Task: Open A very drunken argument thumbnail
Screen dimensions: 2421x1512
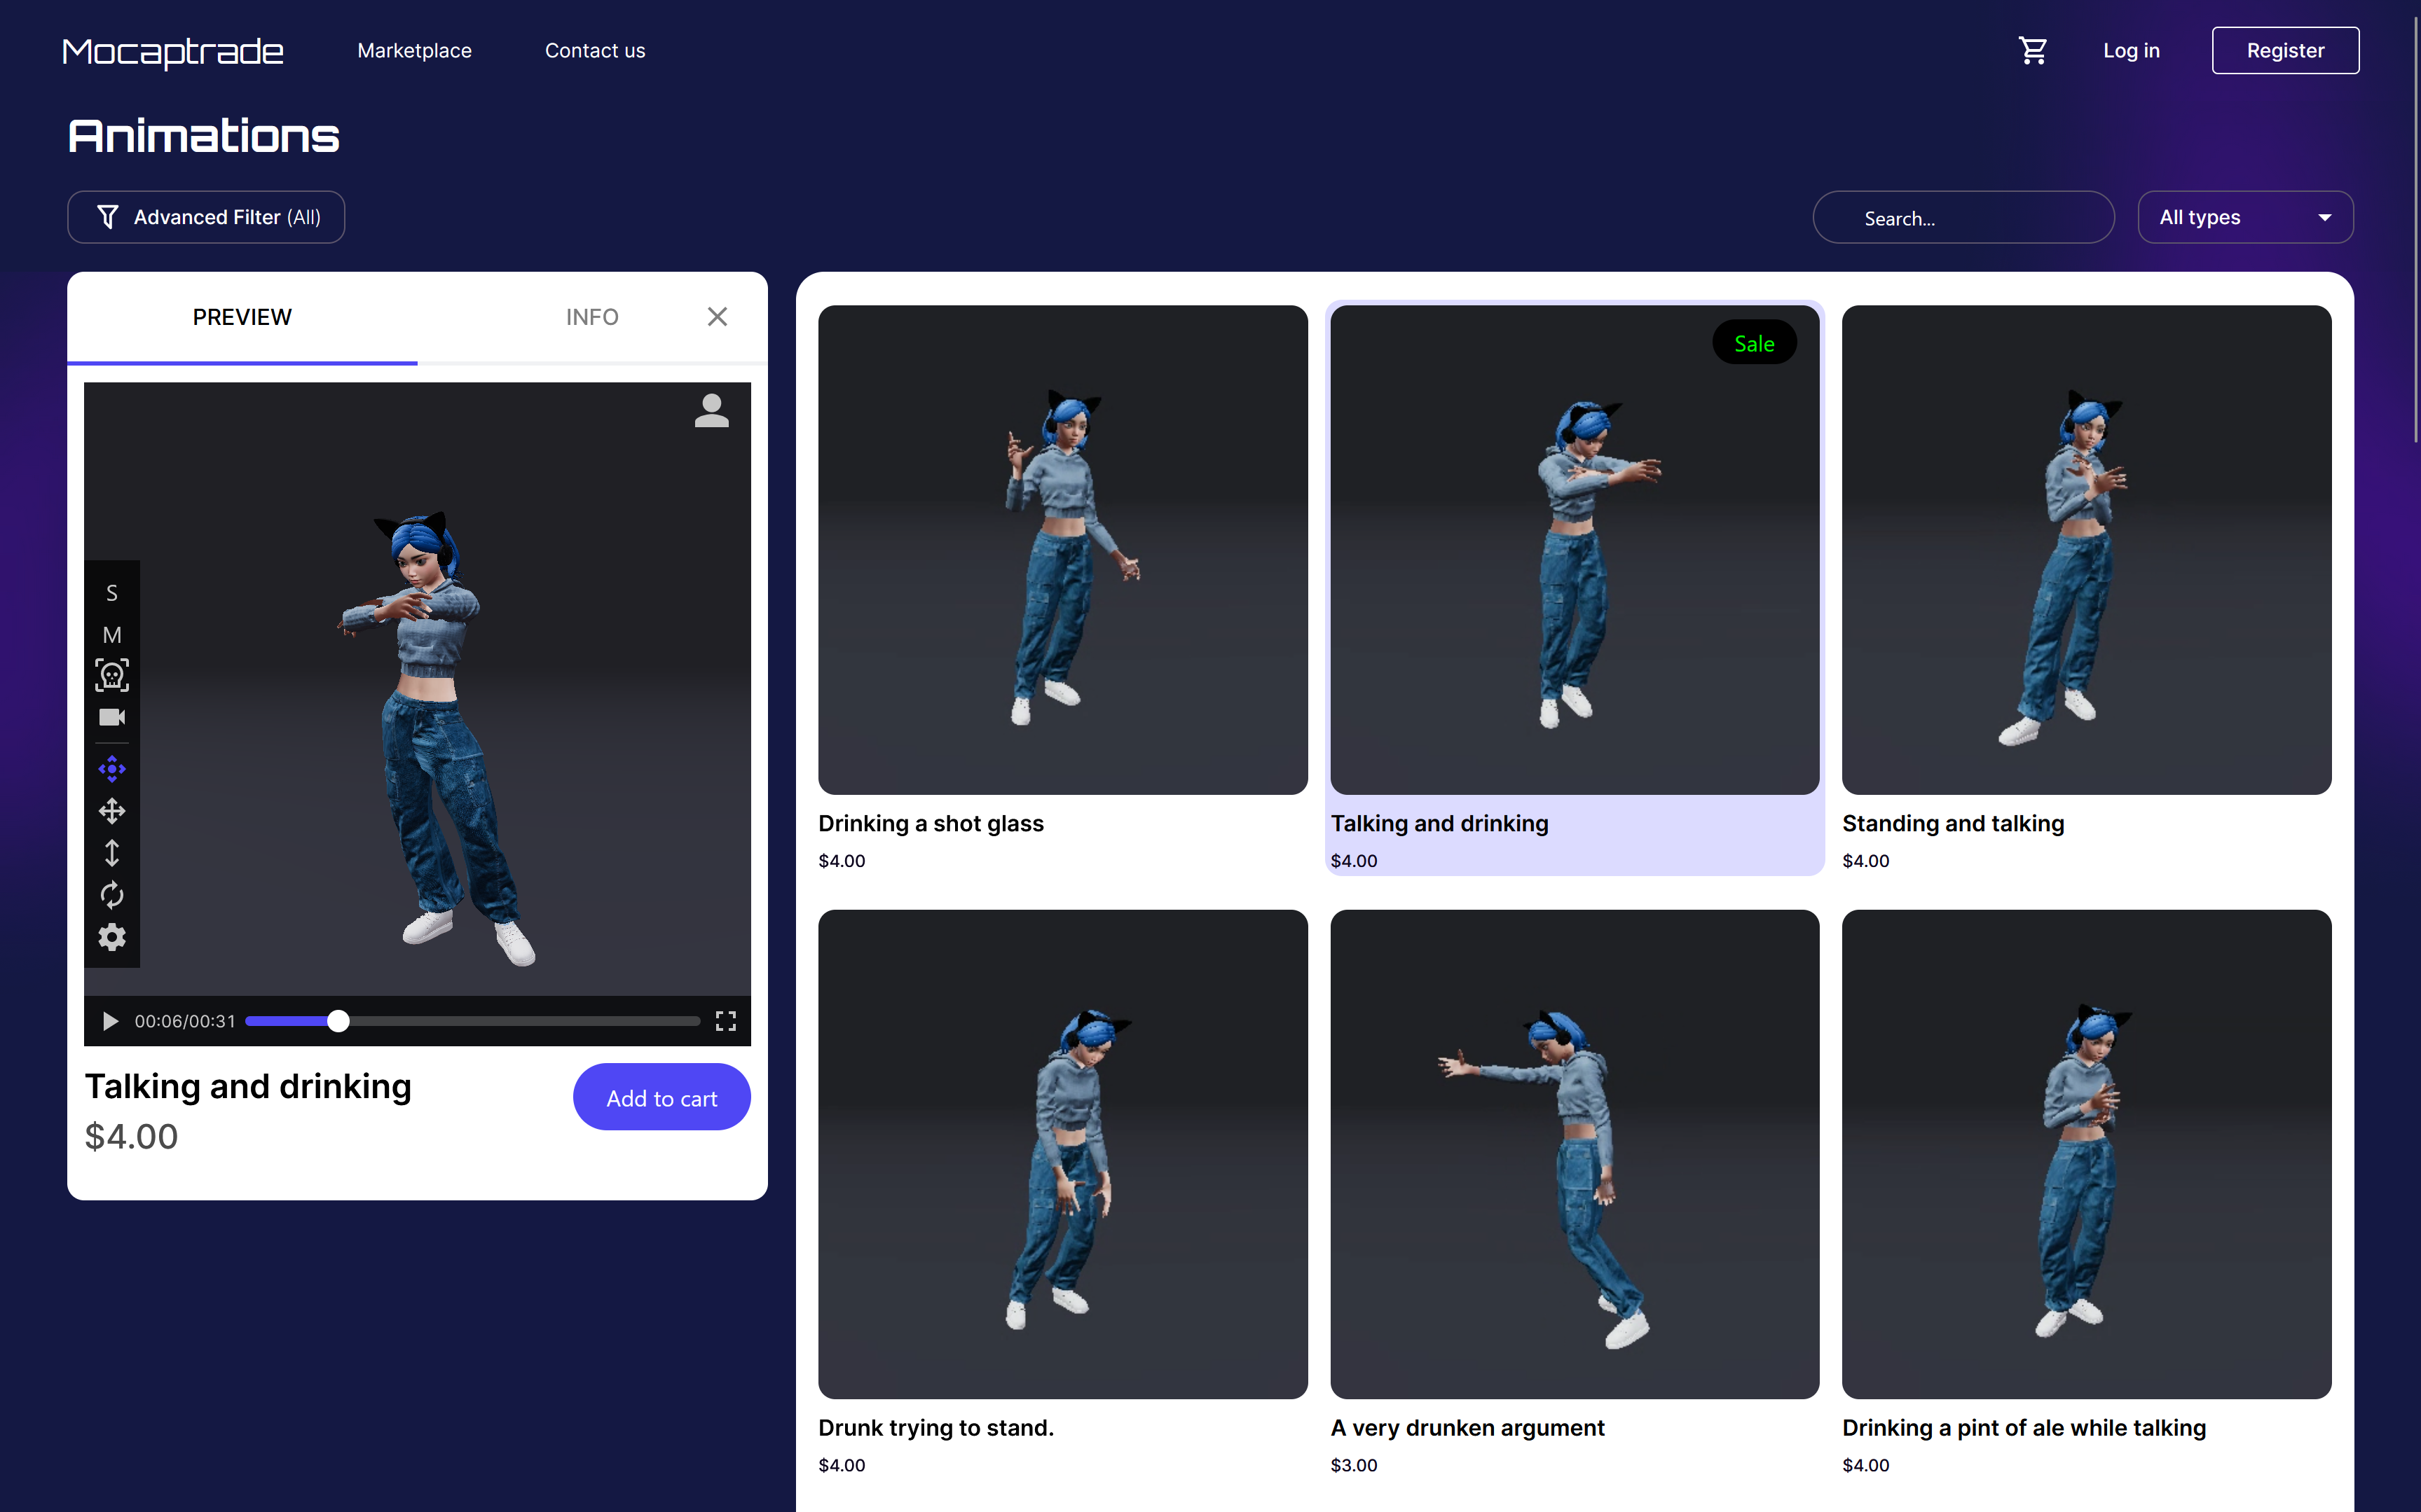Action: pos(1575,1154)
